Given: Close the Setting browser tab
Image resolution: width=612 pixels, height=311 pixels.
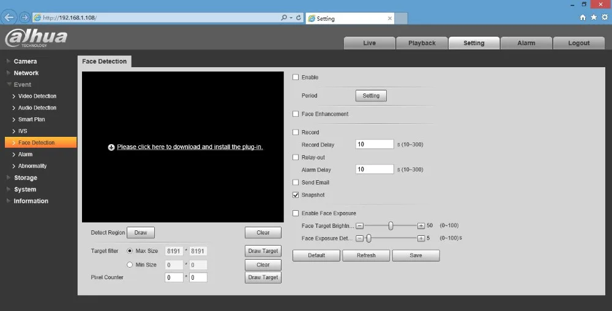Looking at the screenshot, I should tap(389, 18).
